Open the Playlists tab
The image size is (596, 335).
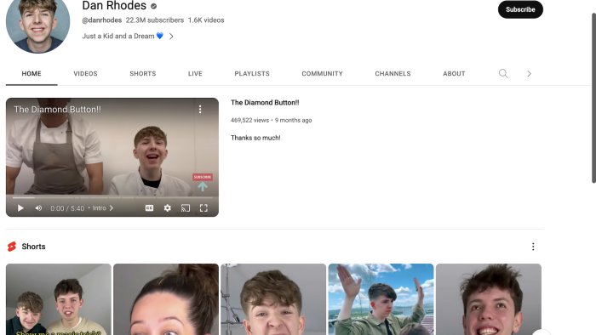252,74
